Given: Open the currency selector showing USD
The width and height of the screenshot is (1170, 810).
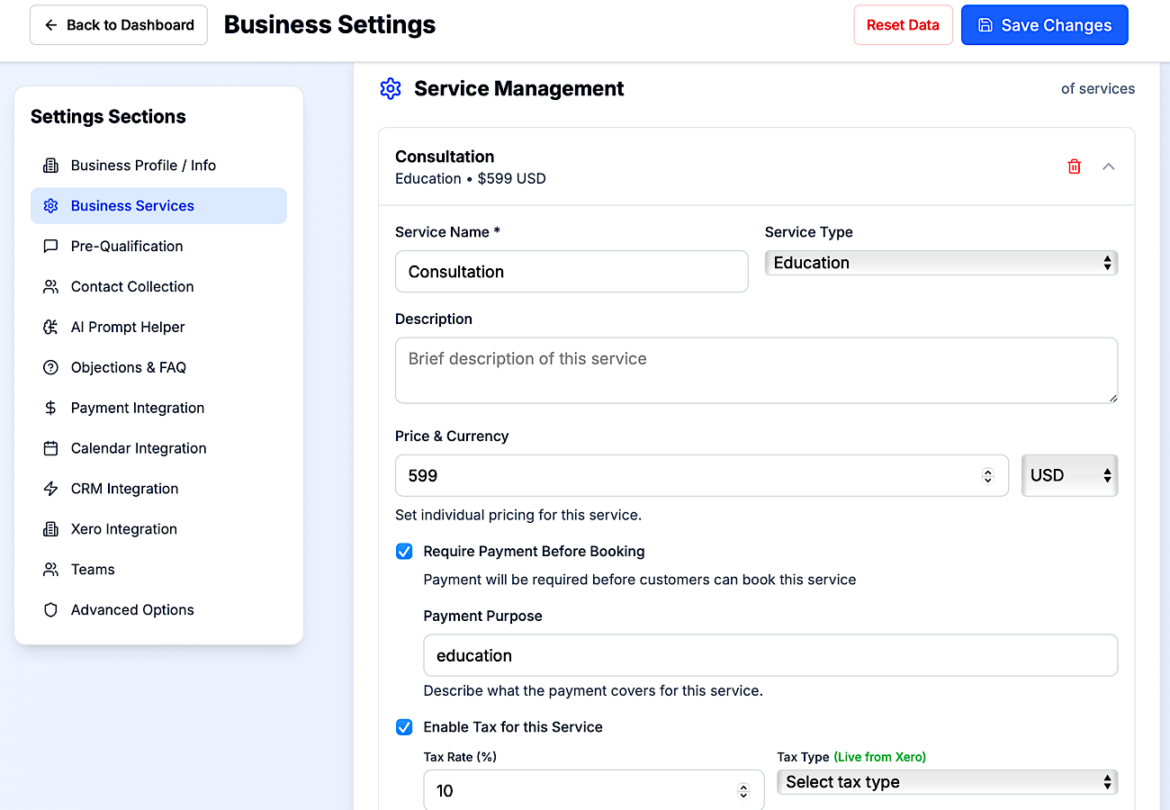Looking at the screenshot, I should point(1069,474).
